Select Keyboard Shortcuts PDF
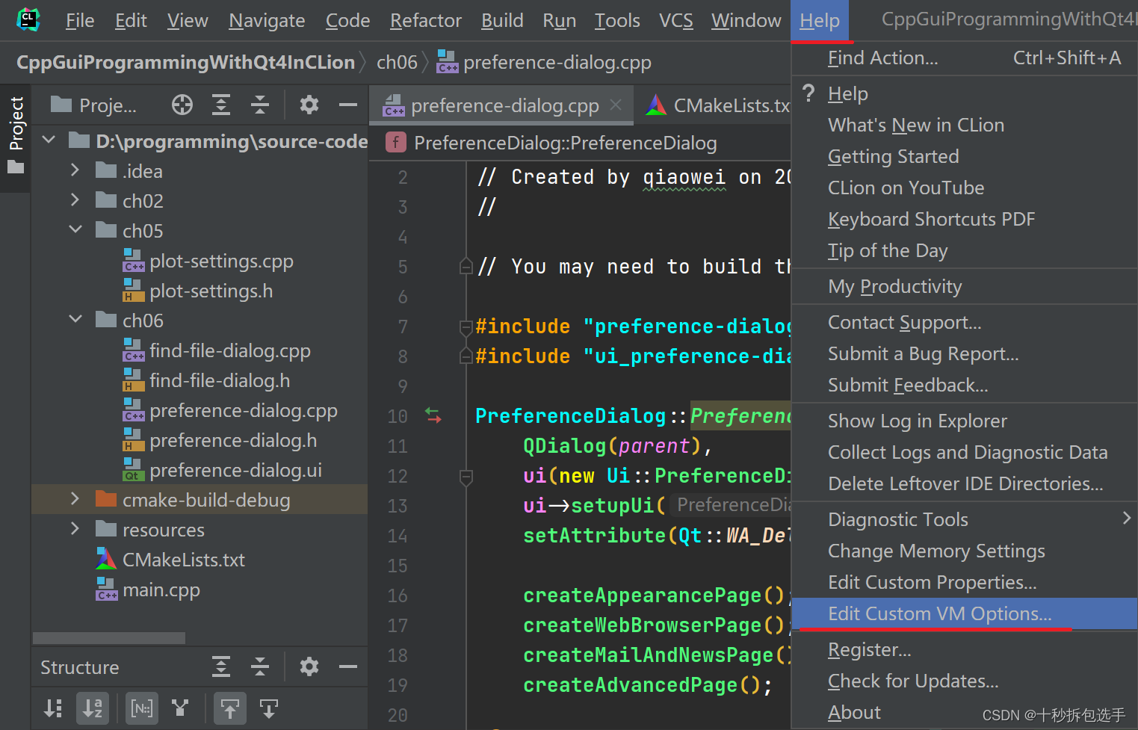 coord(964,219)
